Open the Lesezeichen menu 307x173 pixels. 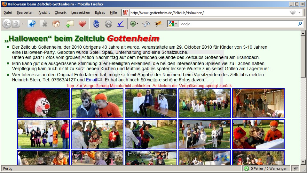81,13
